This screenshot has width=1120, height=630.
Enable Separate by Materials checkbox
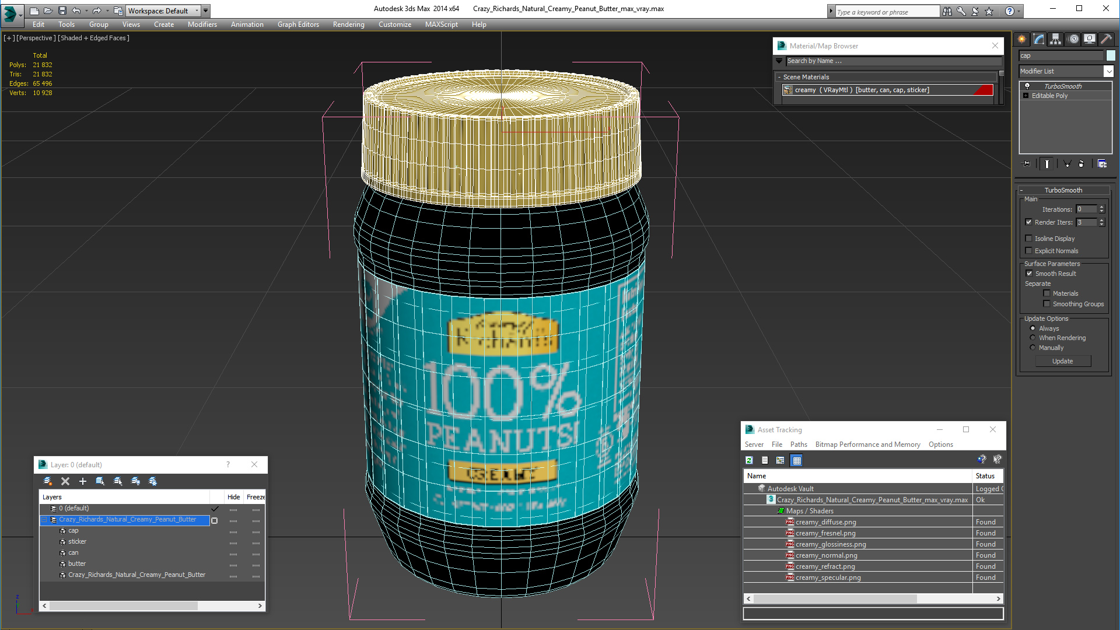pyautogui.click(x=1047, y=293)
